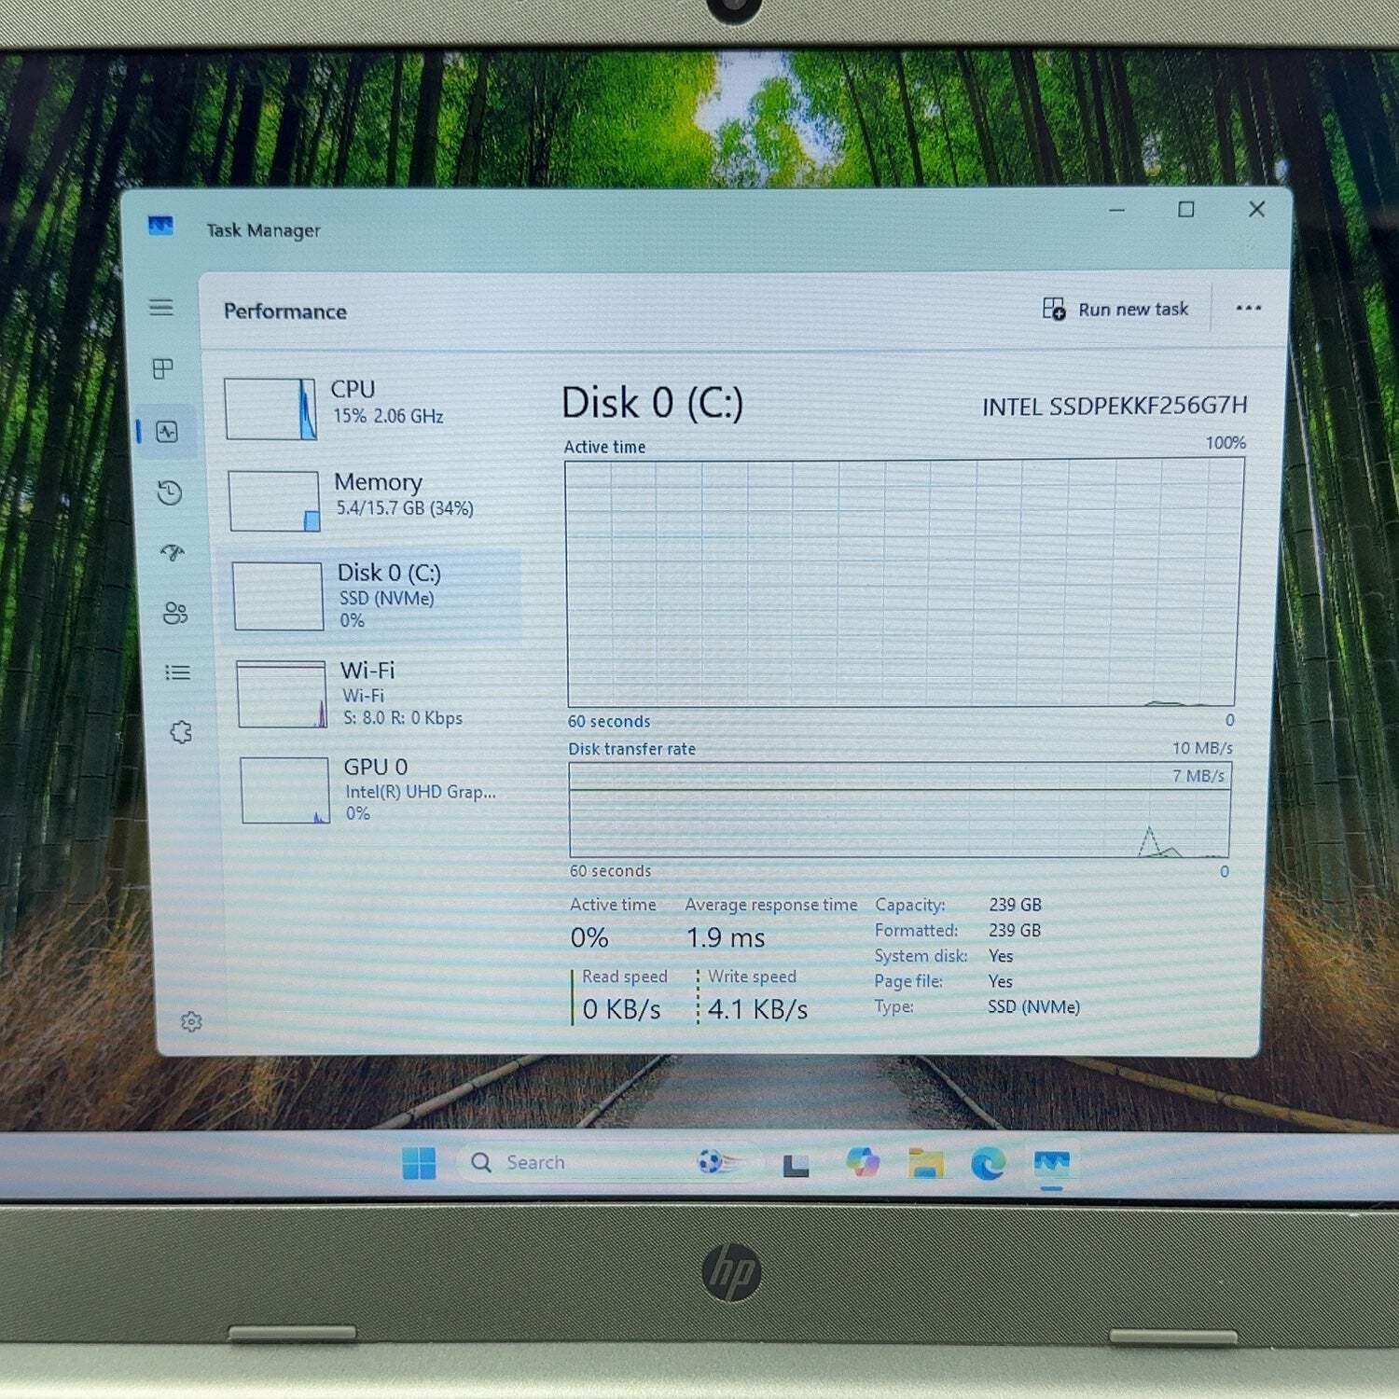Viewport: 1399px width, 1399px height.
Task: Click the Formatted '239 GB' value
Action: tap(1016, 931)
